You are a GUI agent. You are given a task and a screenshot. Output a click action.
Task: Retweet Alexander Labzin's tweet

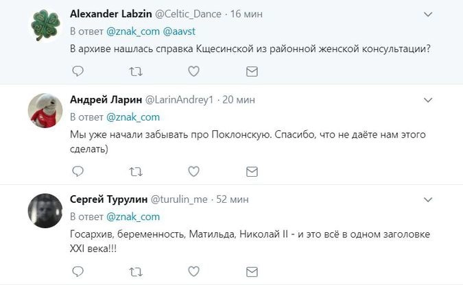point(136,71)
